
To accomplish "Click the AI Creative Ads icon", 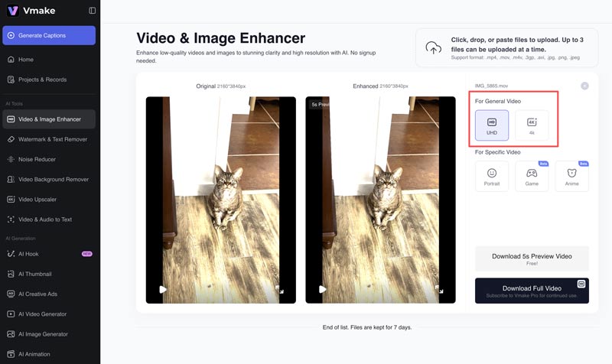I will pyautogui.click(x=11, y=294).
